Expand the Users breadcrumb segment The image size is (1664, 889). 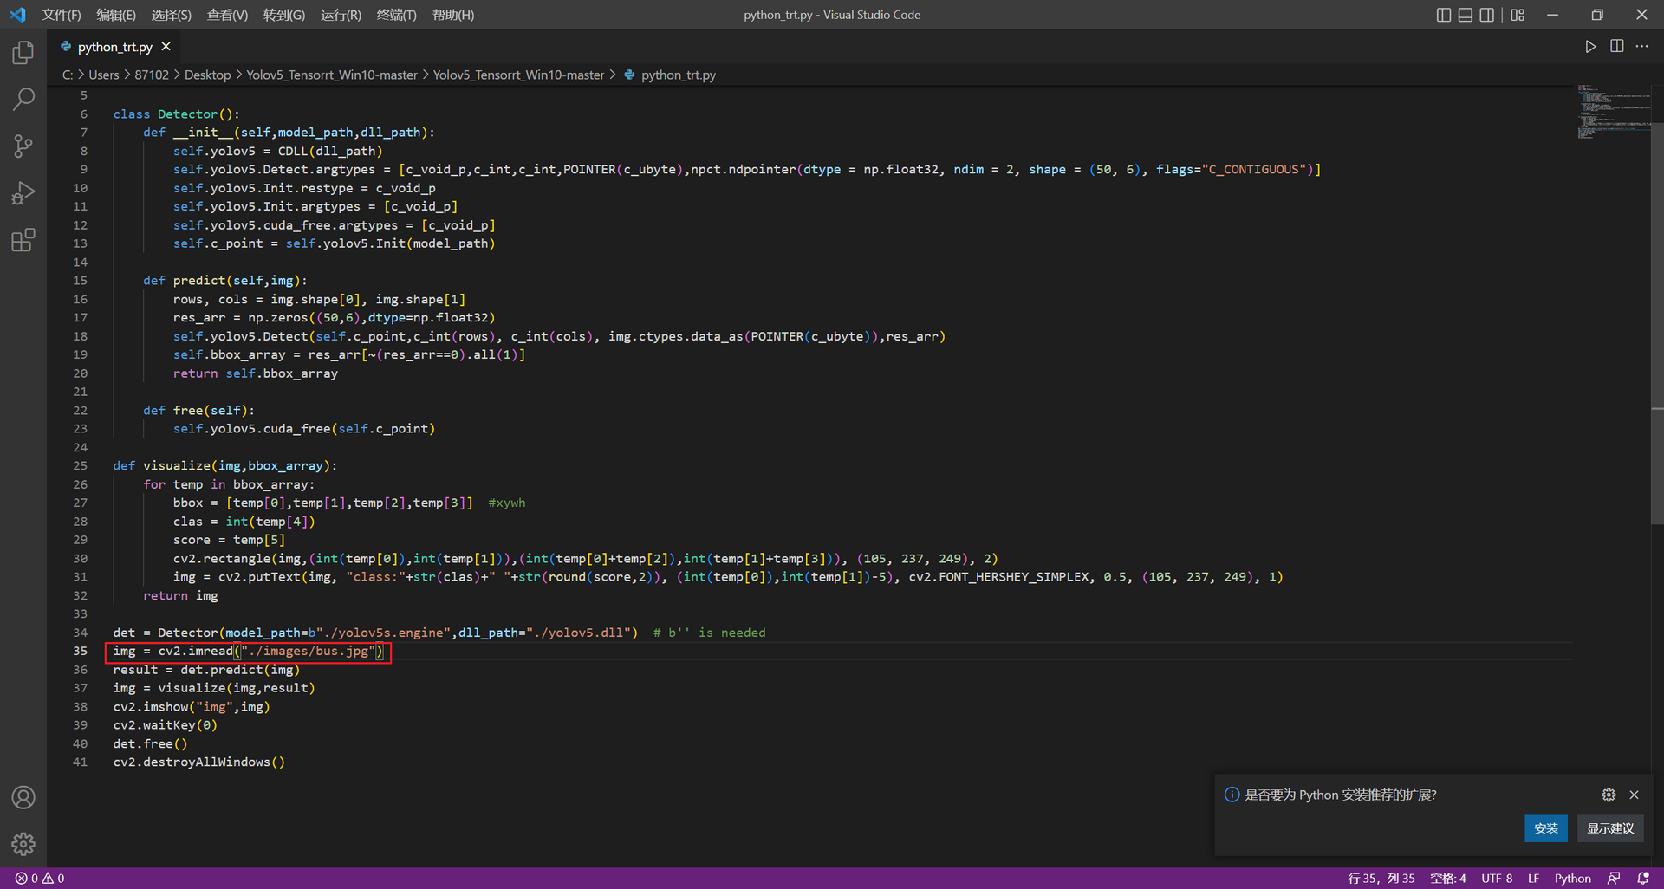tap(104, 75)
